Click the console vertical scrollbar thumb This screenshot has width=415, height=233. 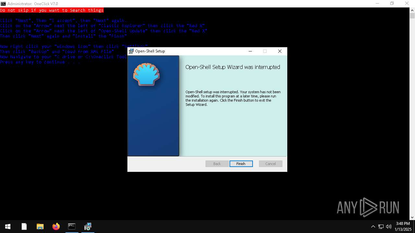pyautogui.click(x=412, y=16)
